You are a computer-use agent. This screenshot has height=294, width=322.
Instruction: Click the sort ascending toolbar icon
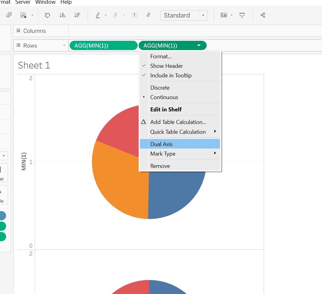63,15
